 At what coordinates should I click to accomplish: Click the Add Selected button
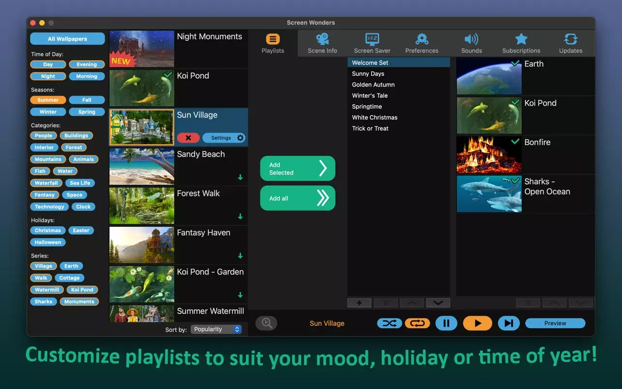tap(297, 168)
